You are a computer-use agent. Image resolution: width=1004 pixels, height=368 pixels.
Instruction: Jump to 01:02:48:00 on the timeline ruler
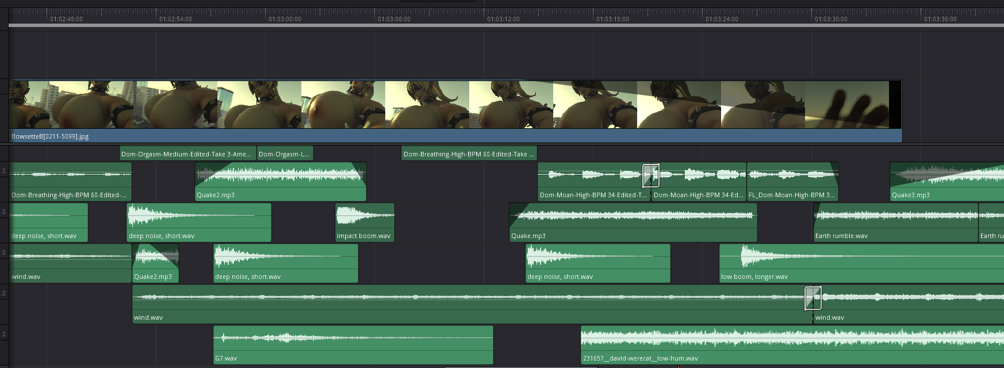point(66,19)
